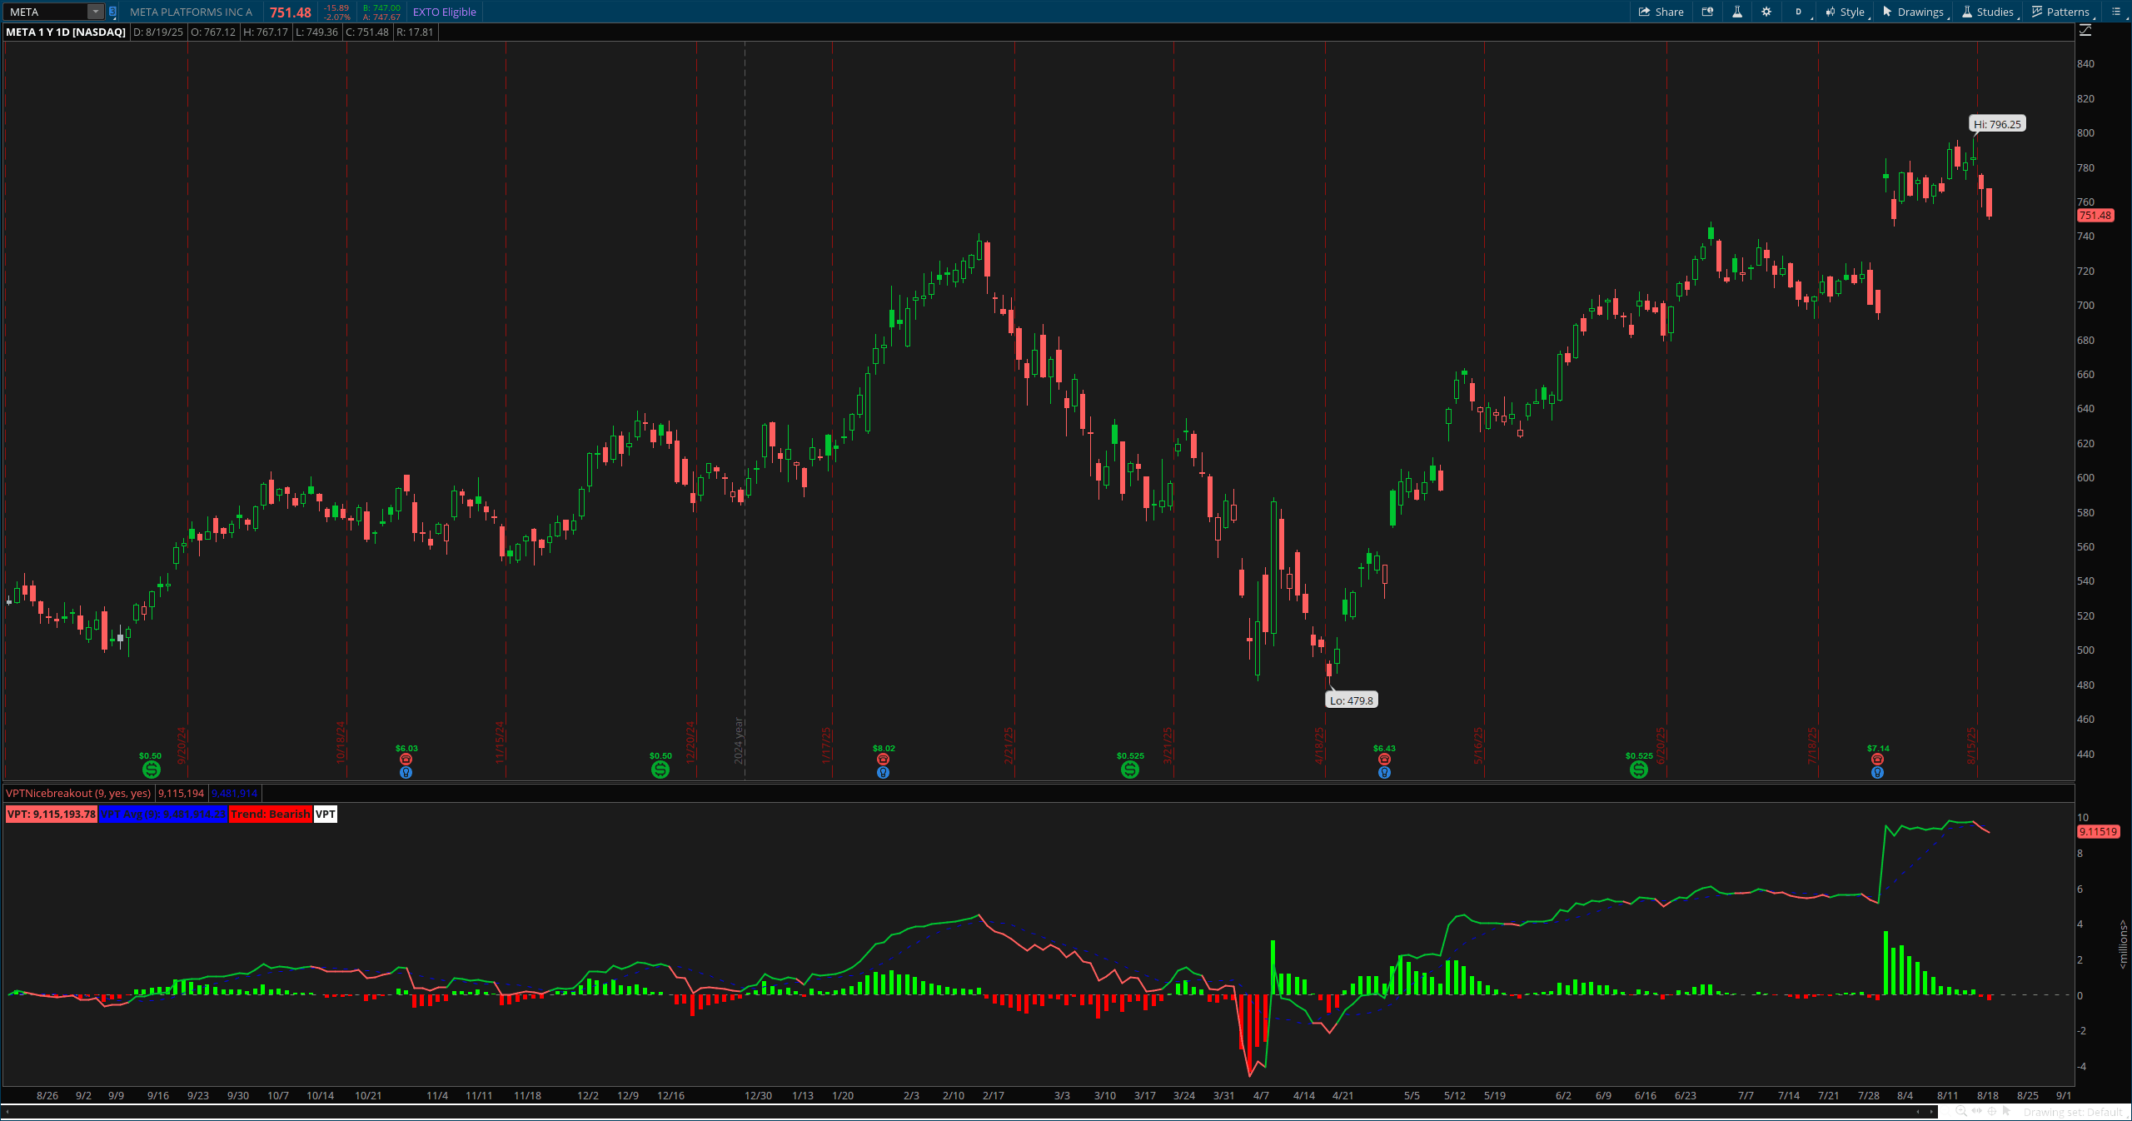Click the dividend dollar icon below the April candles
The image size is (2132, 1121).
1128,770
